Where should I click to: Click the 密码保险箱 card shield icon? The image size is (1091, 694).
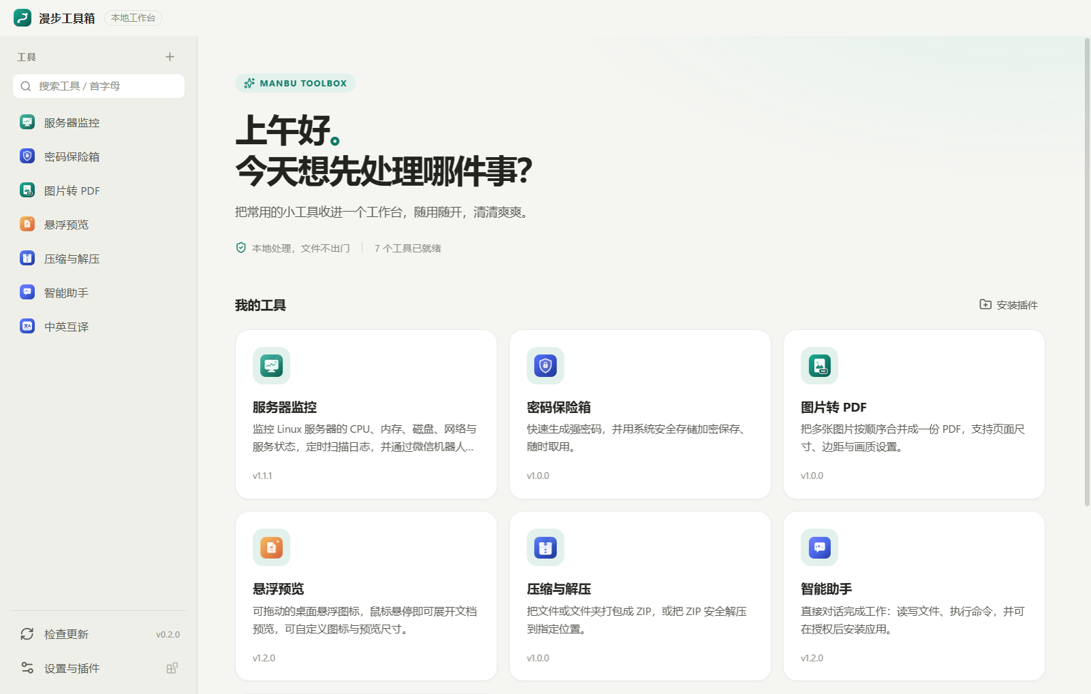tap(545, 366)
